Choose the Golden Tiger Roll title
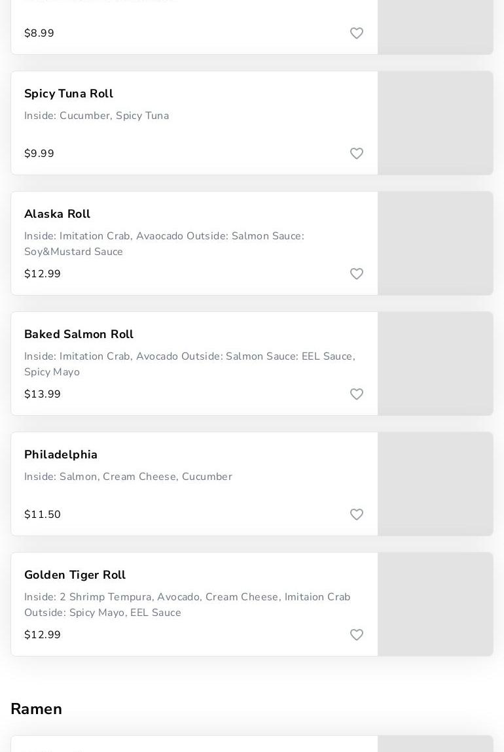This screenshot has width=504, height=752. (x=75, y=575)
